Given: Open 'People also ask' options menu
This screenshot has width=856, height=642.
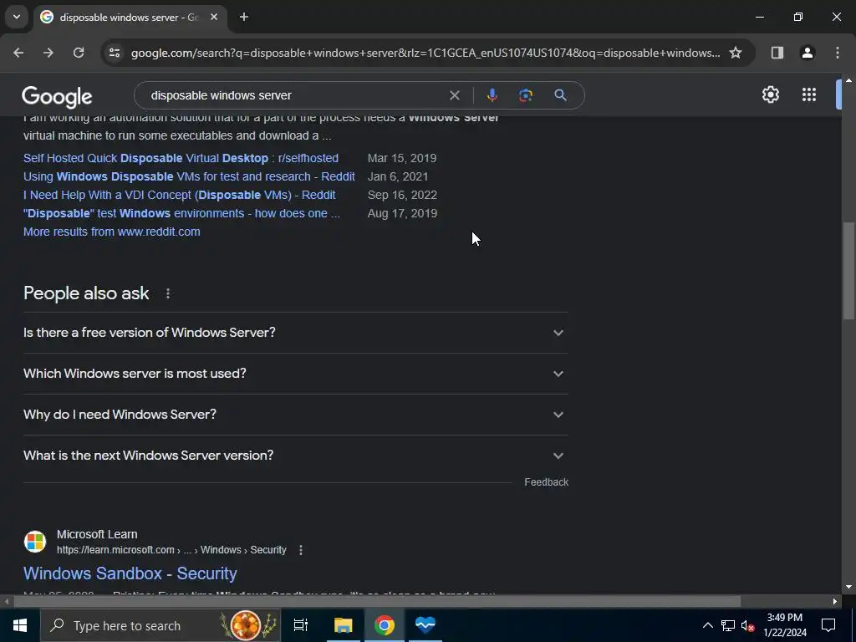Looking at the screenshot, I should point(167,293).
